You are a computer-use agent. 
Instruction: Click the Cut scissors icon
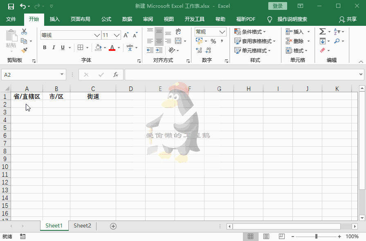pos(24,32)
